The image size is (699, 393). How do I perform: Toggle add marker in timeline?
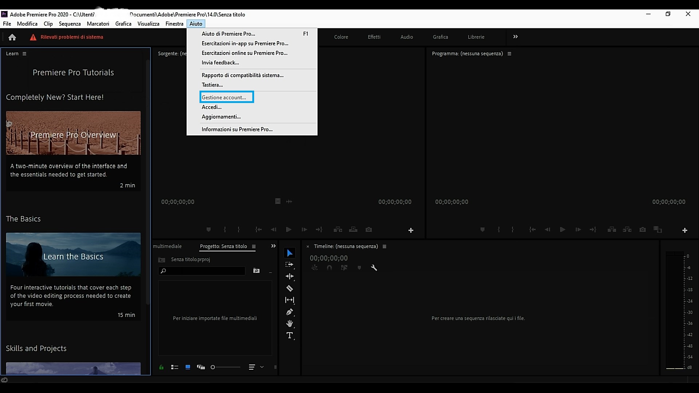tap(359, 268)
